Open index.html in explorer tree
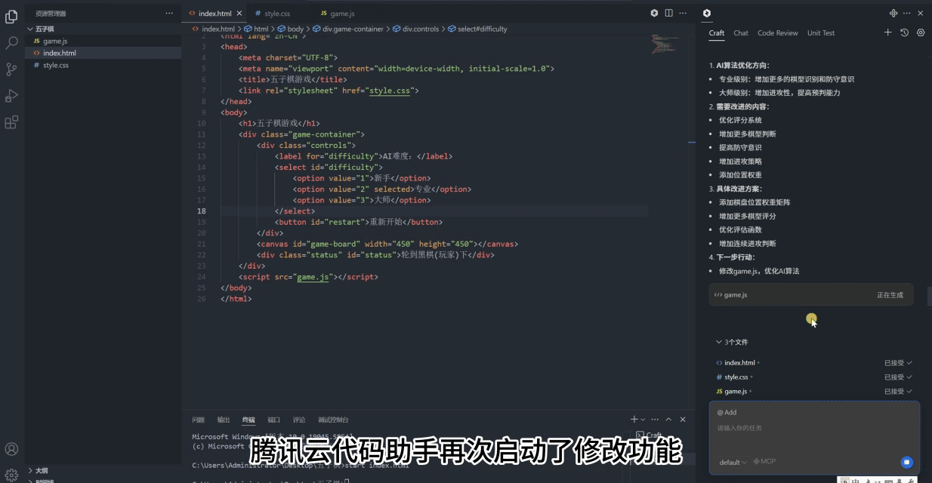 click(x=103, y=53)
